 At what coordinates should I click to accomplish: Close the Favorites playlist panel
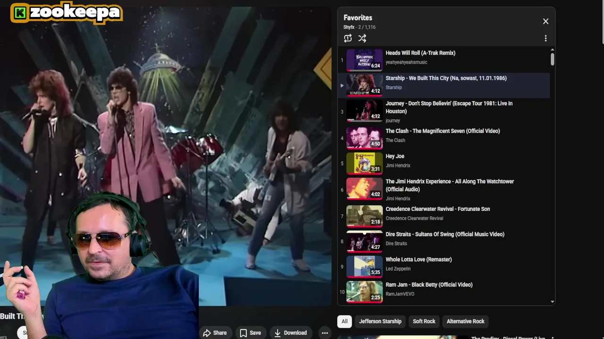[545, 21]
